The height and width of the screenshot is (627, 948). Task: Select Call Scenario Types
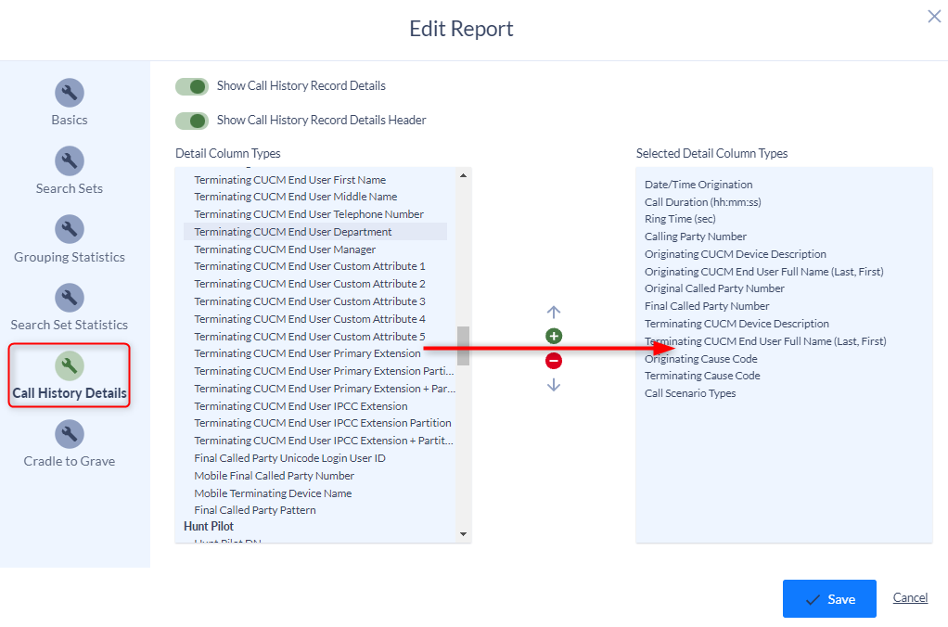point(690,393)
